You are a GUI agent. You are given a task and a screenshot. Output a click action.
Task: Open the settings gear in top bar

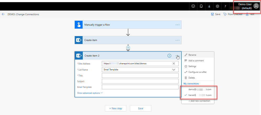(x=217, y=6)
